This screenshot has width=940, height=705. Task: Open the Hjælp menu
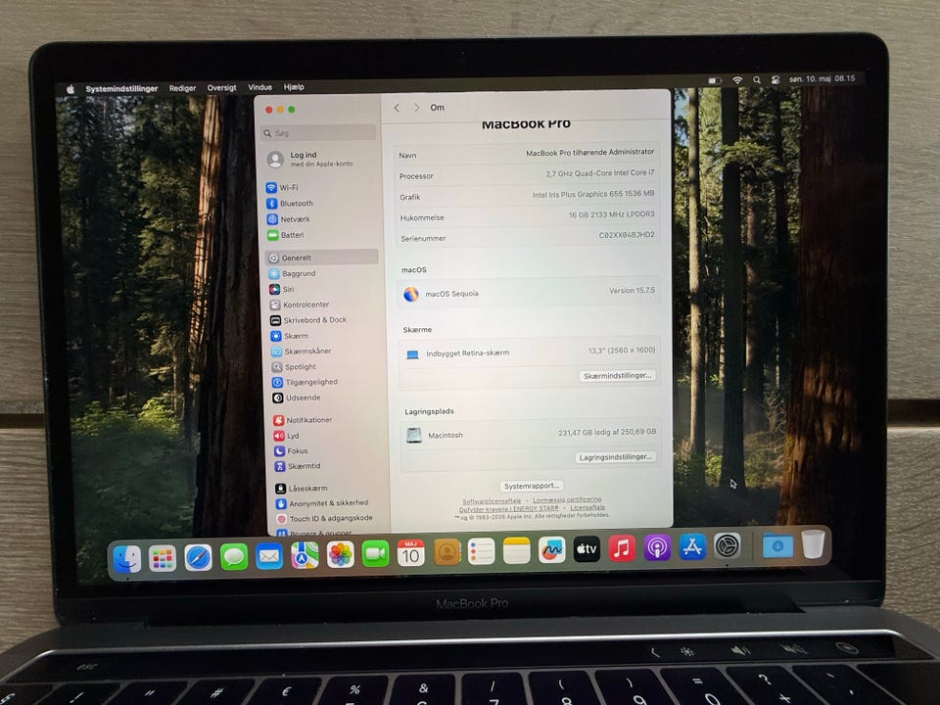click(294, 87)
